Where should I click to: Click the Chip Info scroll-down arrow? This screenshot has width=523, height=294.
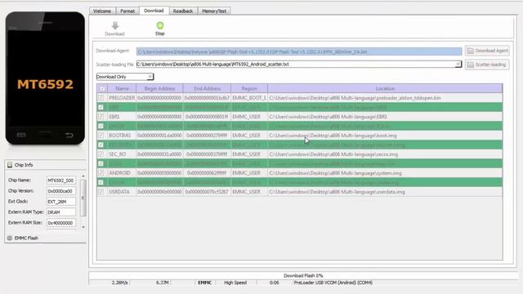pyautogui.click(x=83, y=227)
